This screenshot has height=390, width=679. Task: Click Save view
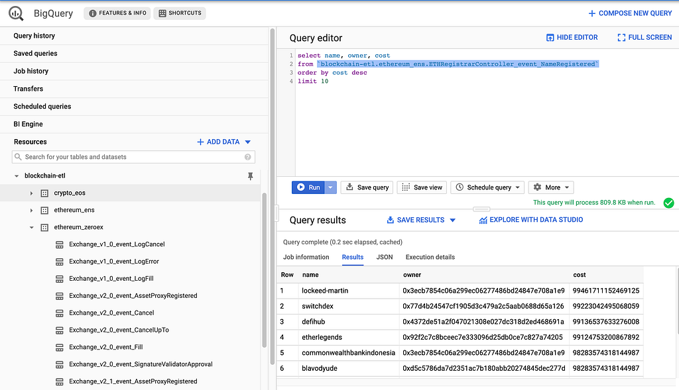click(422, 187)
